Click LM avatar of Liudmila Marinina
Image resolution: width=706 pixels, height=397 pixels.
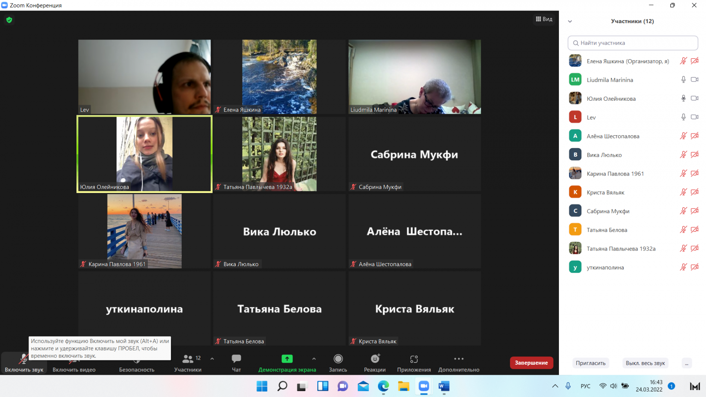(x=575, y=80)
